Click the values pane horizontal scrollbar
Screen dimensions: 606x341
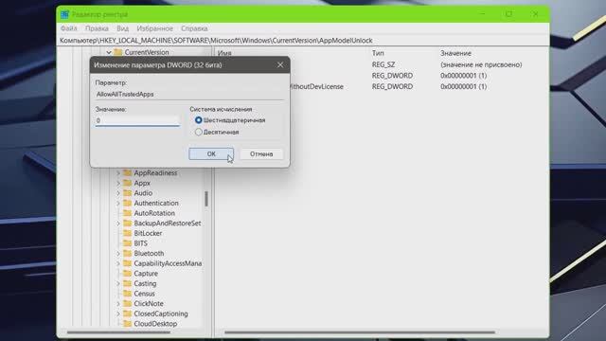[x=360, y=332]
